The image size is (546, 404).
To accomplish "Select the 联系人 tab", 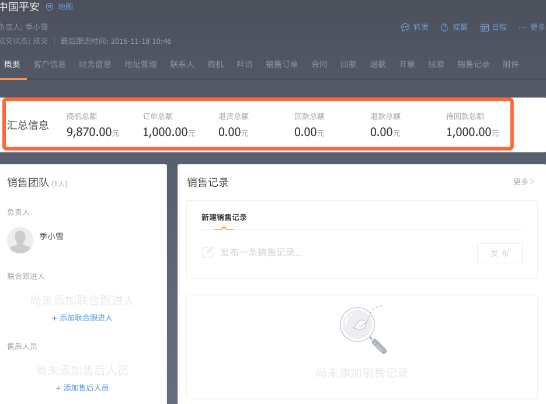I will (182, 64).
